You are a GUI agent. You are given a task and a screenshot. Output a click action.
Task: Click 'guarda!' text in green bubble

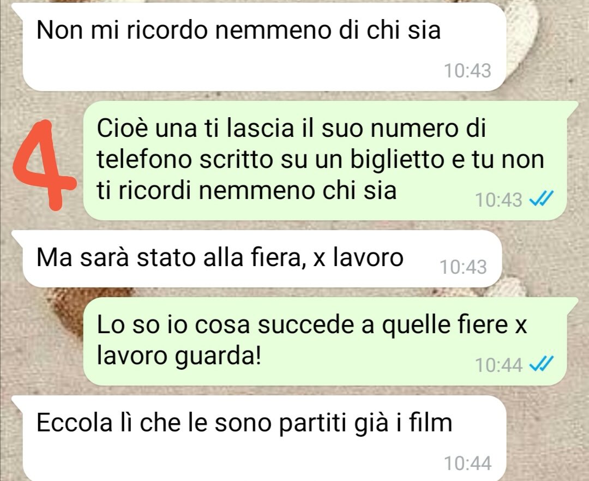[218, 356]
